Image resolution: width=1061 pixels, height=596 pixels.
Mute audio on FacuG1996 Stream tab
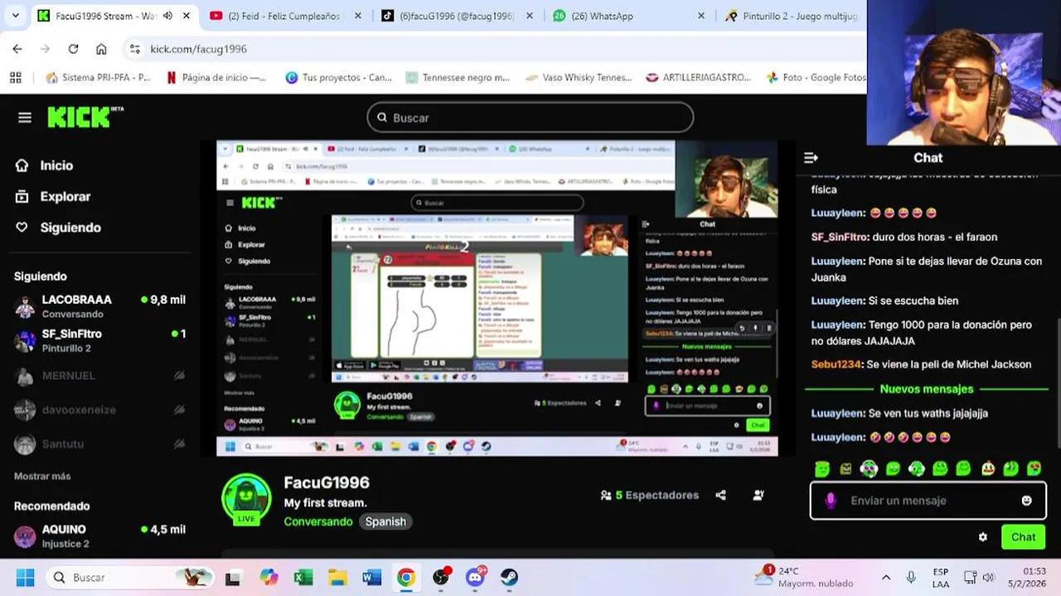167,16
